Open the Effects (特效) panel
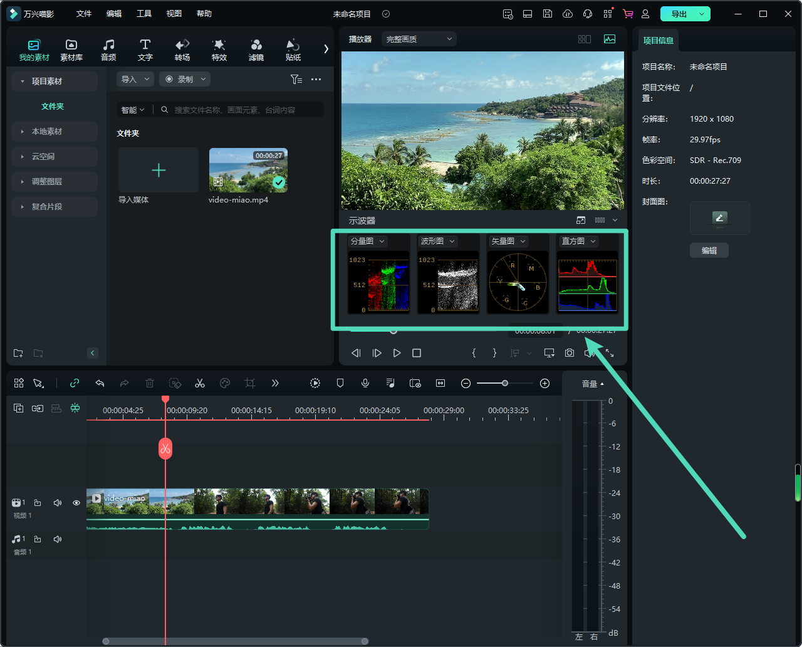Viewport: 802px width, 647px height. pyautogui.click(x=219, y=50)
